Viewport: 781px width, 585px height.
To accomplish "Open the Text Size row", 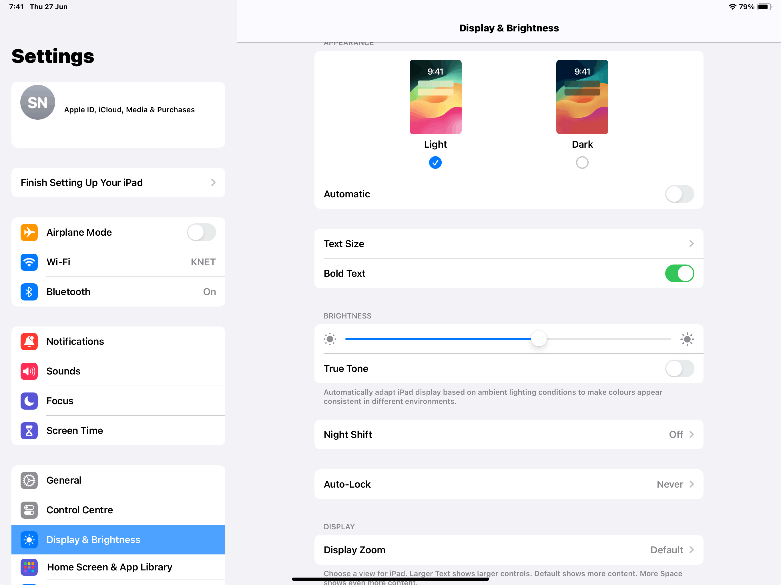I will pos(509,244).
